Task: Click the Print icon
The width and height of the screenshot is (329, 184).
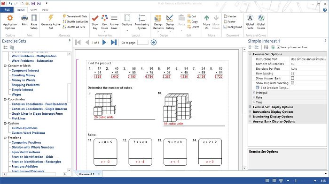Action: pos(24,20)
